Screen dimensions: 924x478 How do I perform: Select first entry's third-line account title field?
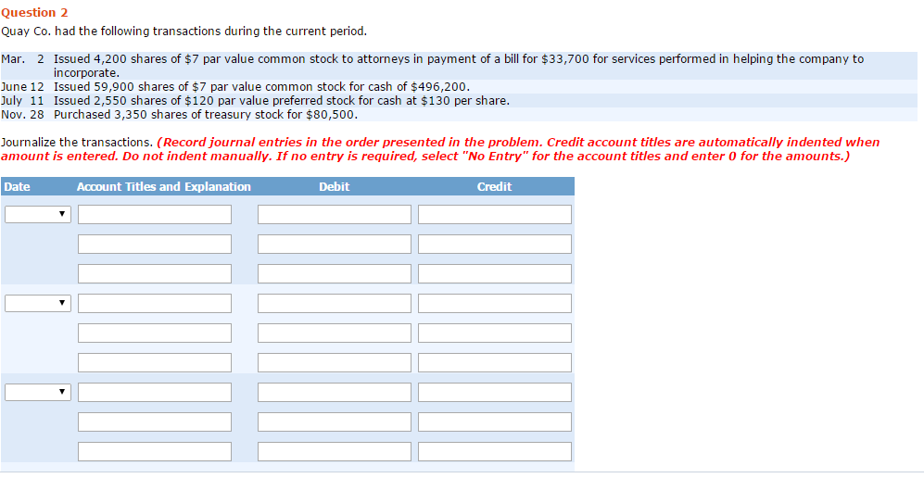pos(155,273)
